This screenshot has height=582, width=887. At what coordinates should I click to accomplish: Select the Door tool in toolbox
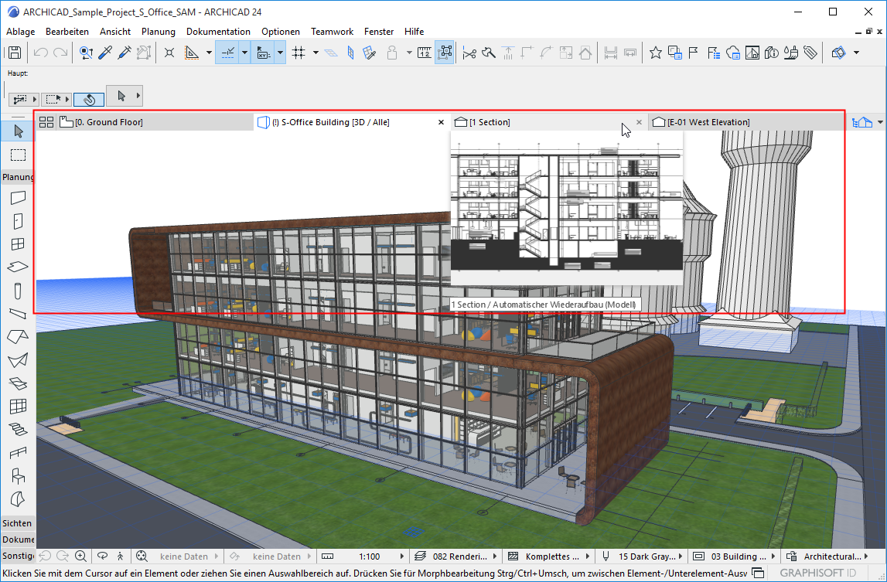pyautogui.click(x=18, y=221)
